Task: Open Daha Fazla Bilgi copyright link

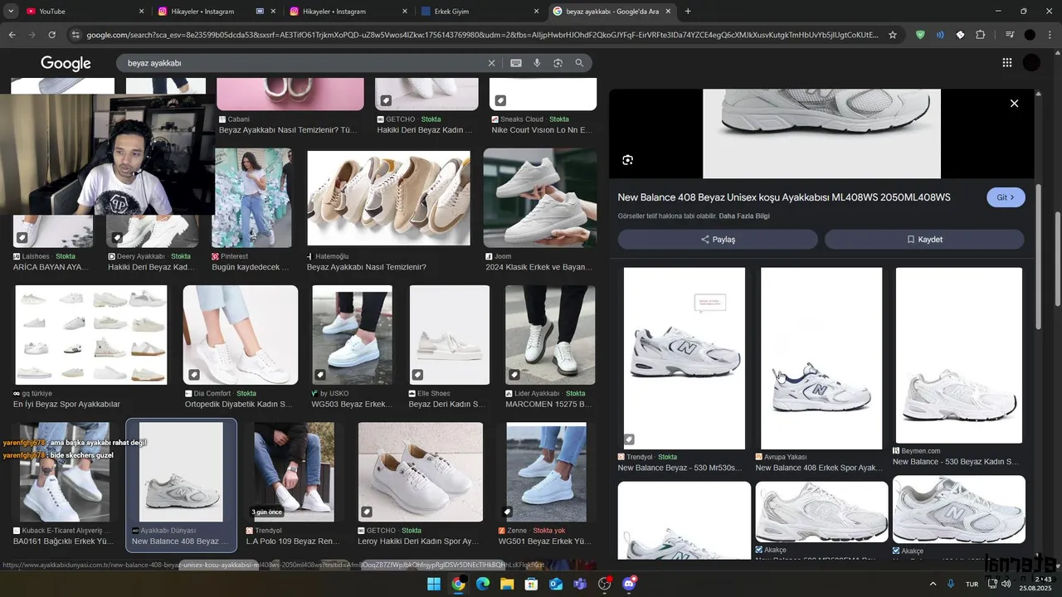Action: (744, 216)
